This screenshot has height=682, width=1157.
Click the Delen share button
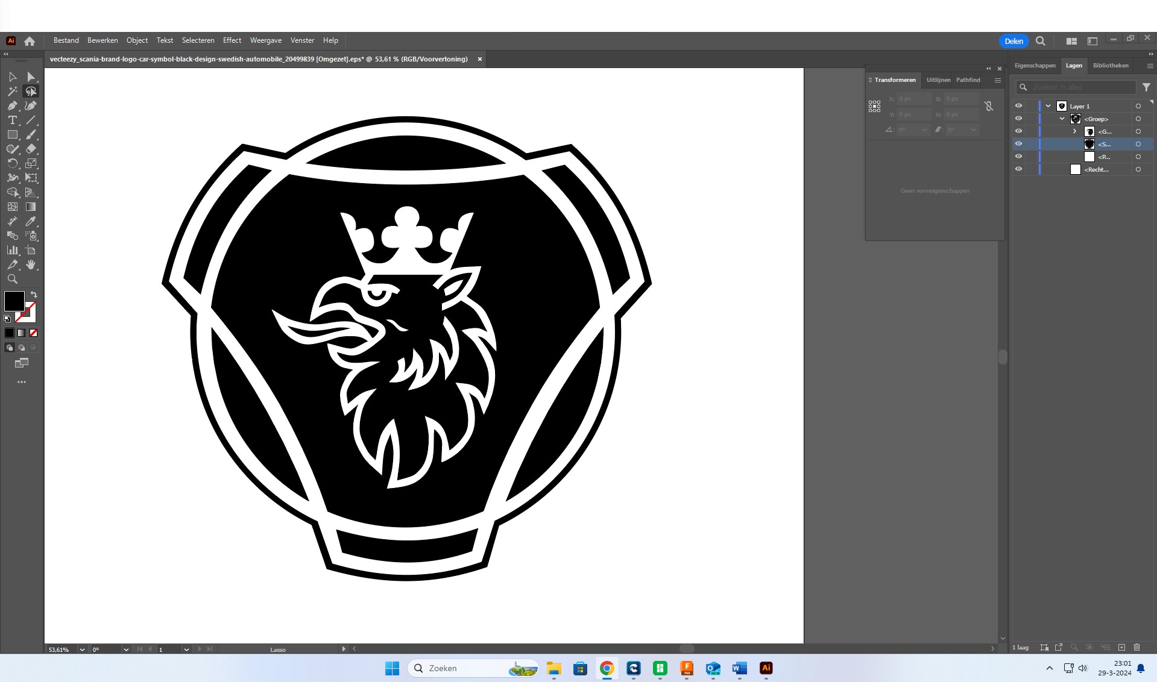click(x=1014, y=41)
